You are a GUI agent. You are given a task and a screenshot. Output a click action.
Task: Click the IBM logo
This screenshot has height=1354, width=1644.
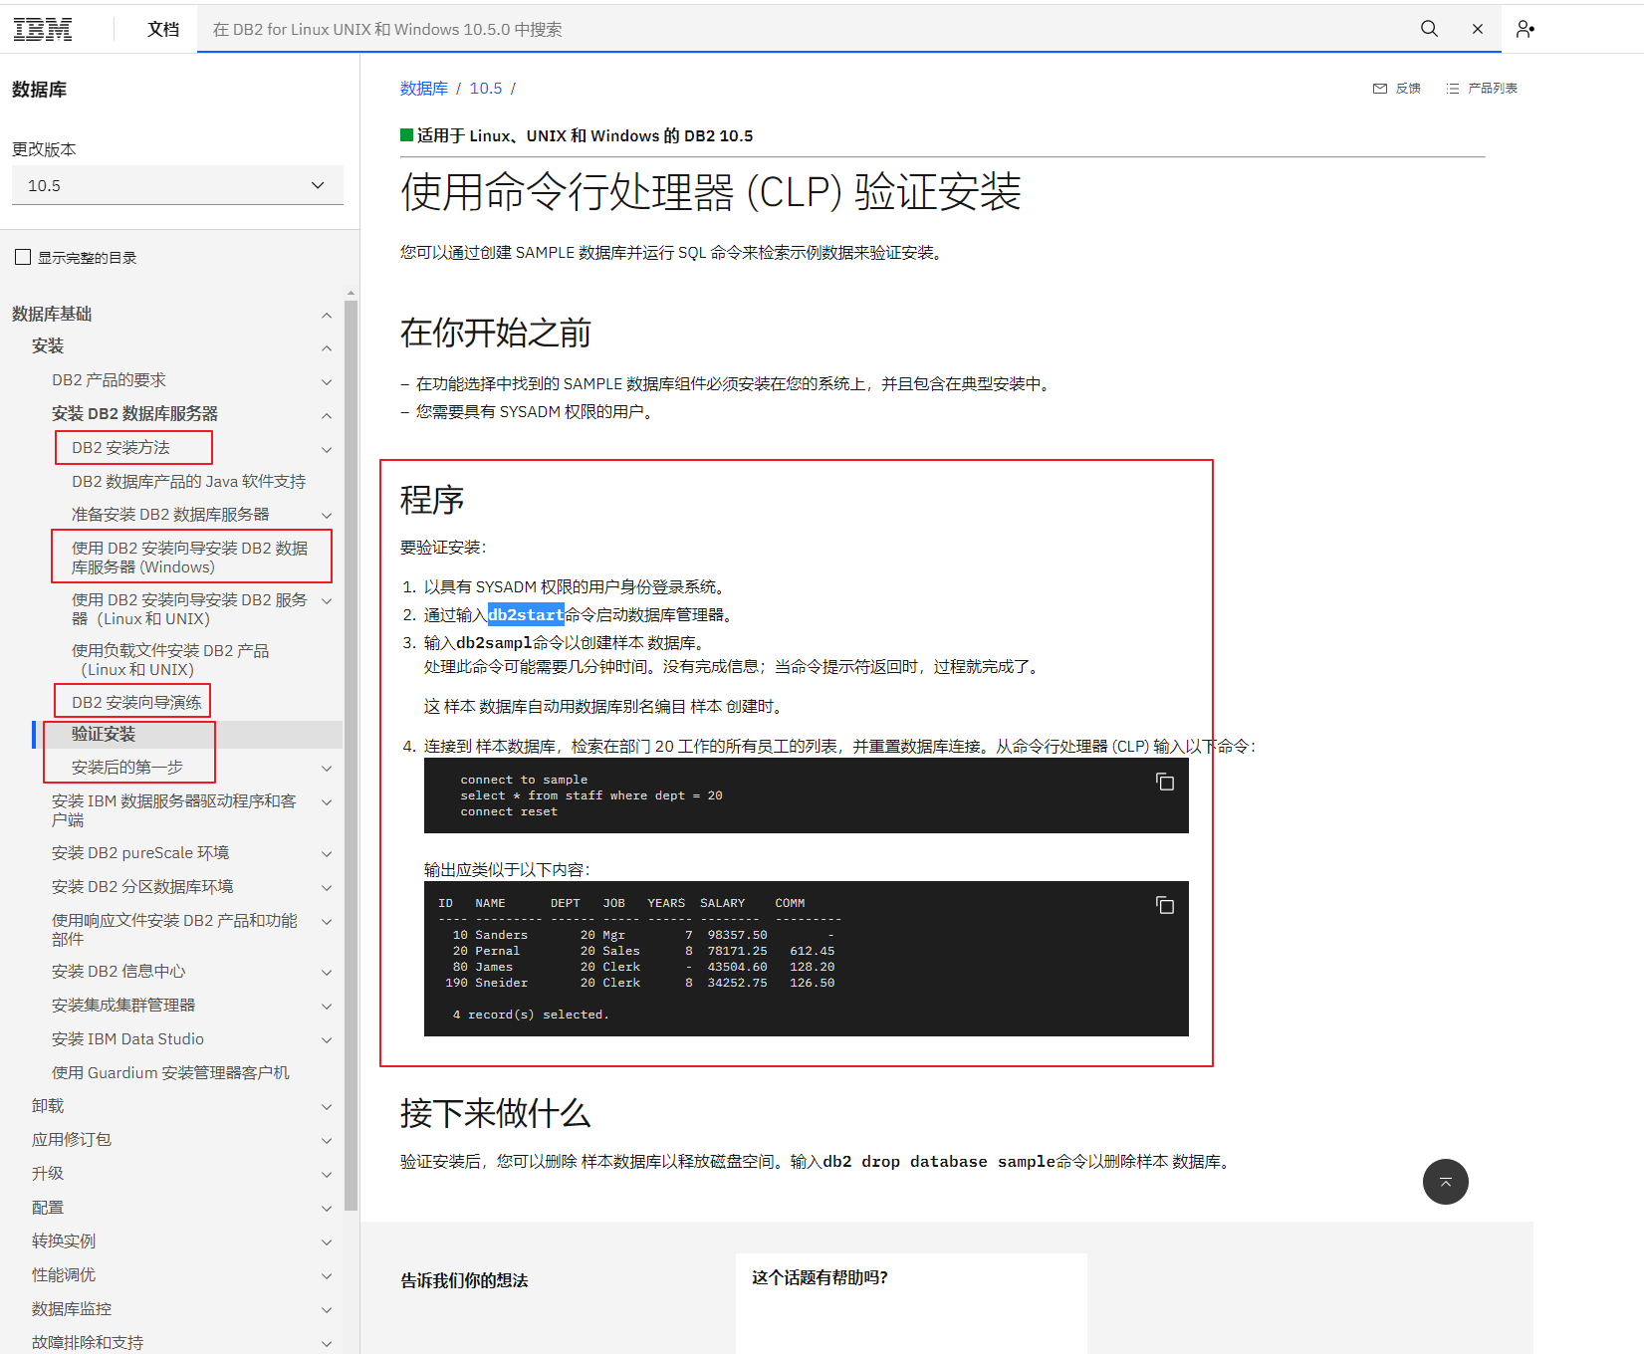pos(43,29)
